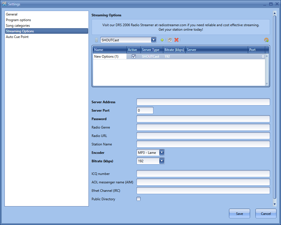Click the settings panel vertical scrollbar
Image resolution: width=281 pixels, height=225 pixels.
pyautogui.click(x=275, y=107)
